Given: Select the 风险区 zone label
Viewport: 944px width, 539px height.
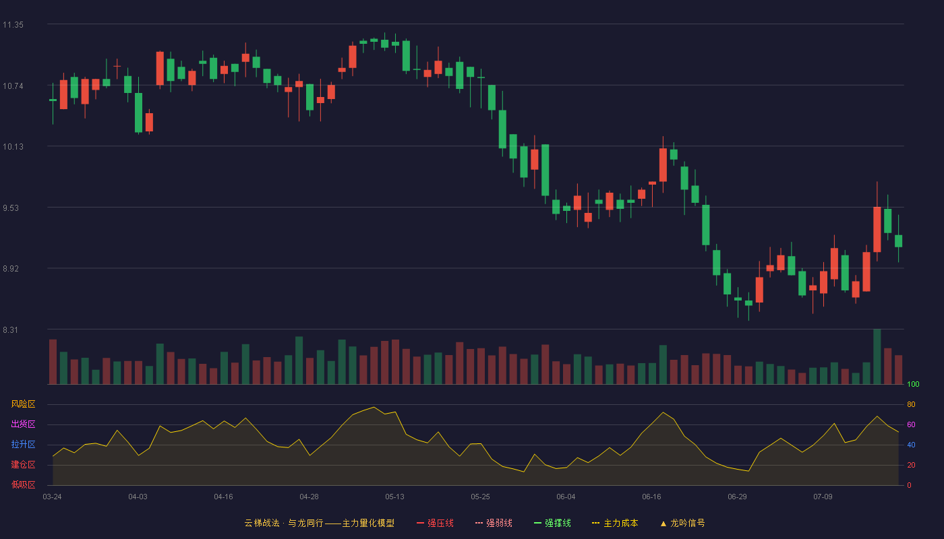Looking at the screenshot, I should [x=24, y=404].
